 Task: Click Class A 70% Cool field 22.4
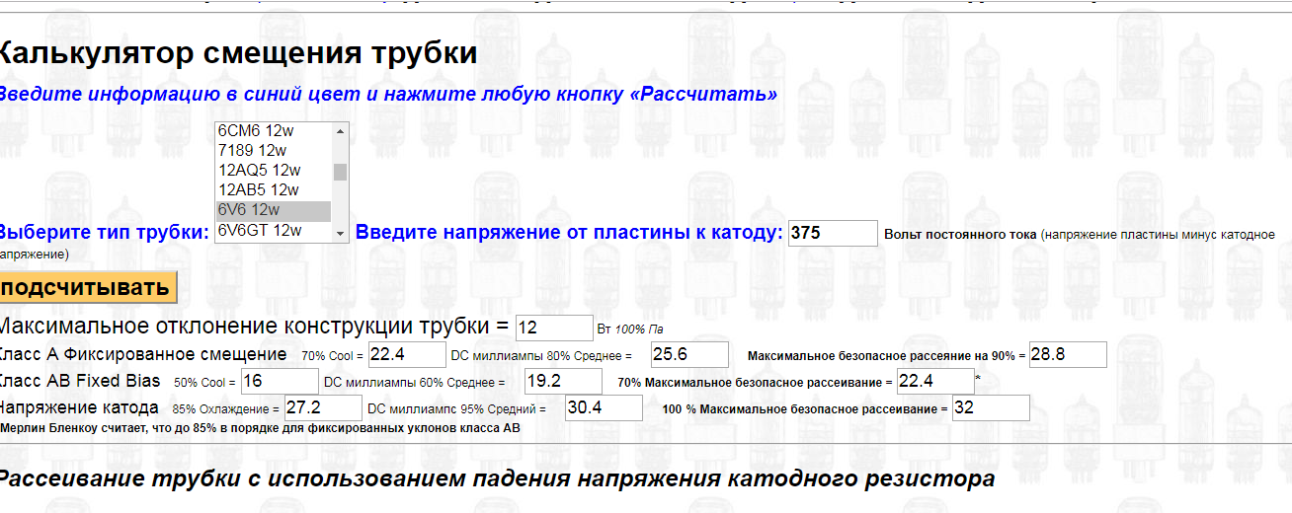tap(407, 354)
